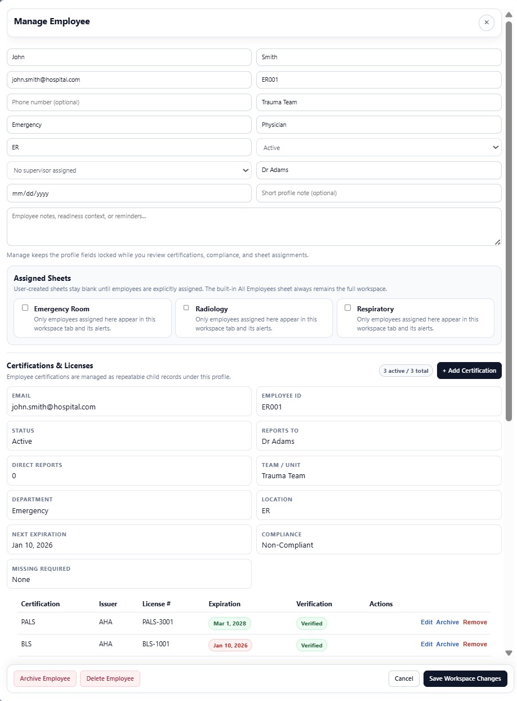Close the Manage Employee dialog
The image size is (517, 701).
point(486,23)
